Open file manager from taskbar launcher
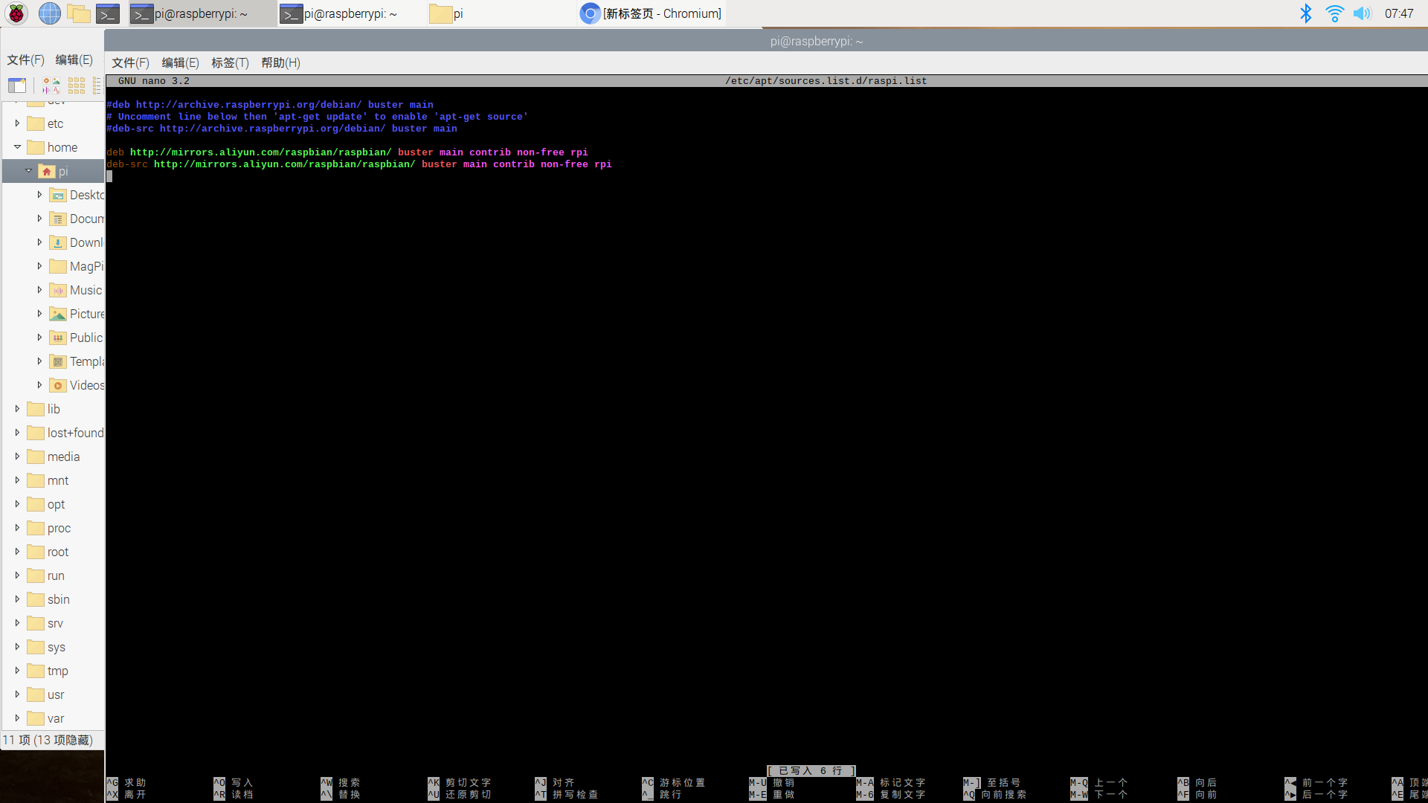Screen dimensions: 1428x803 (x=79, y=13)
